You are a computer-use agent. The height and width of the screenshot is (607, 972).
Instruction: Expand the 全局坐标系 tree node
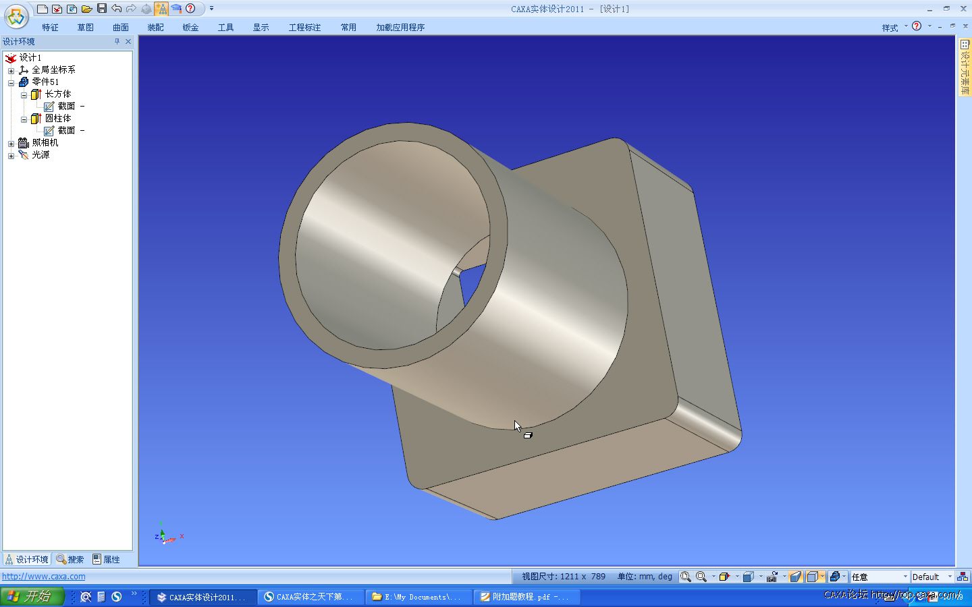tap(11, 70)
